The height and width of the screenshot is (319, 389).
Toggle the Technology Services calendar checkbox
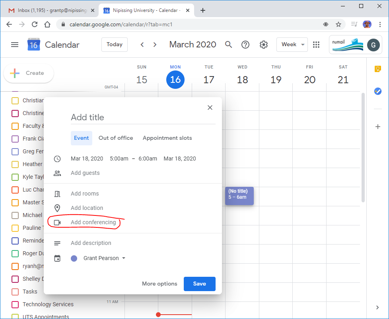(15, 304)
